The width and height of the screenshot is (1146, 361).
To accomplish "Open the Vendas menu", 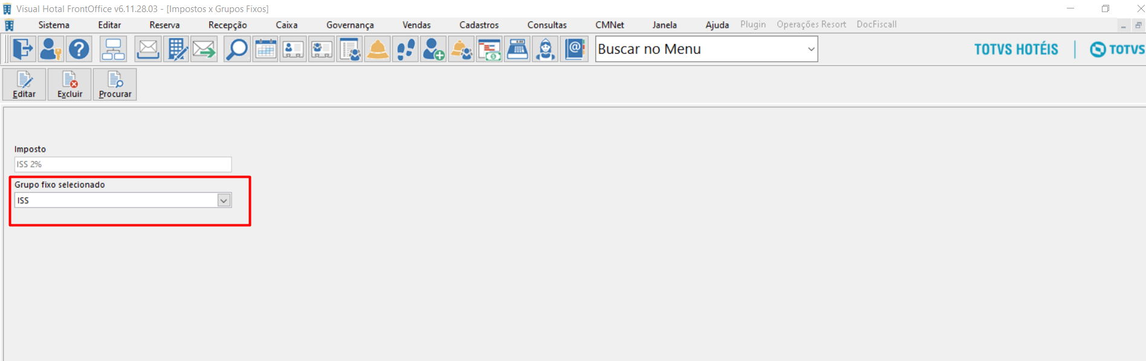I will 416,25.
